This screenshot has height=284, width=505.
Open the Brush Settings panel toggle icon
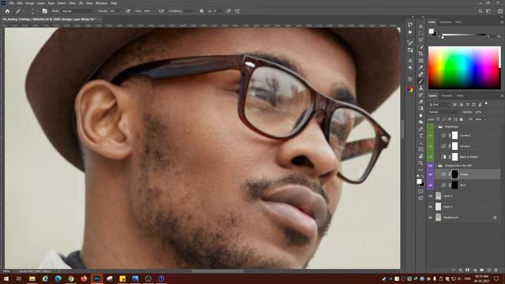click(x=45, y=11)
